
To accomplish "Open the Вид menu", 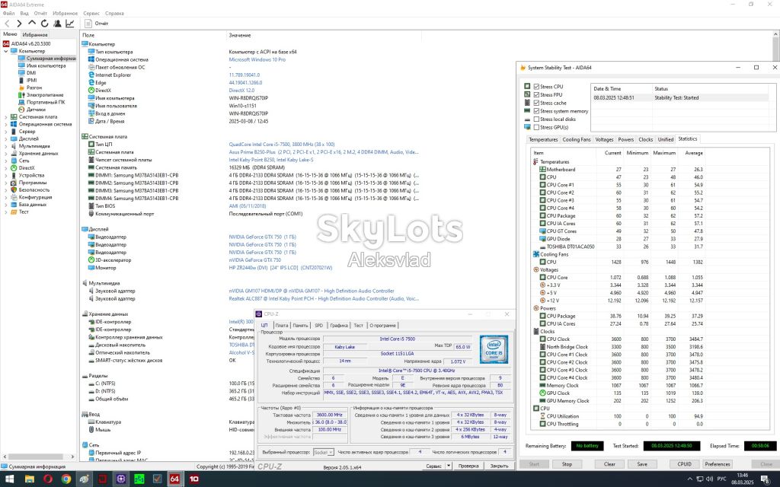I will click(24, 14).
